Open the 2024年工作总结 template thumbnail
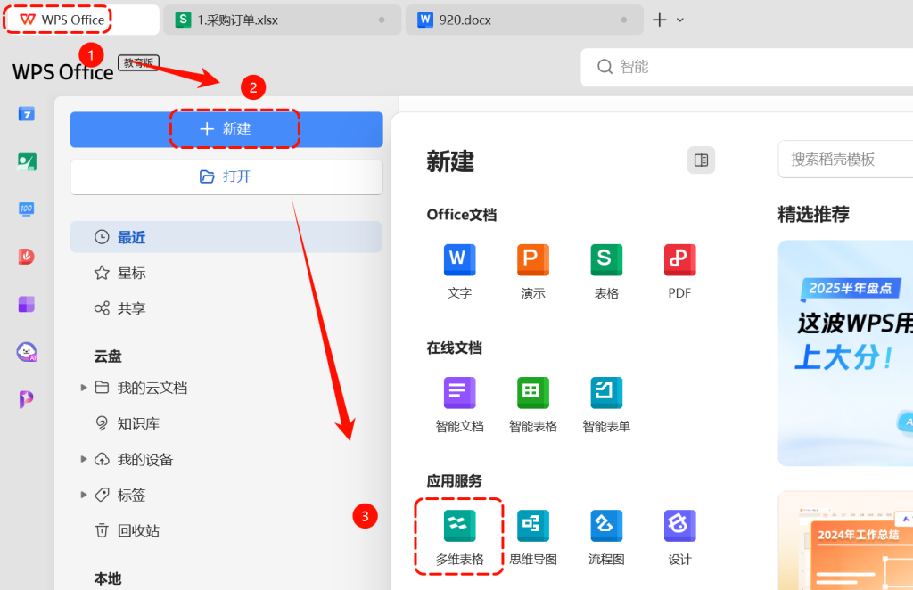Screen dimensions: 913x590 point(845,541)
